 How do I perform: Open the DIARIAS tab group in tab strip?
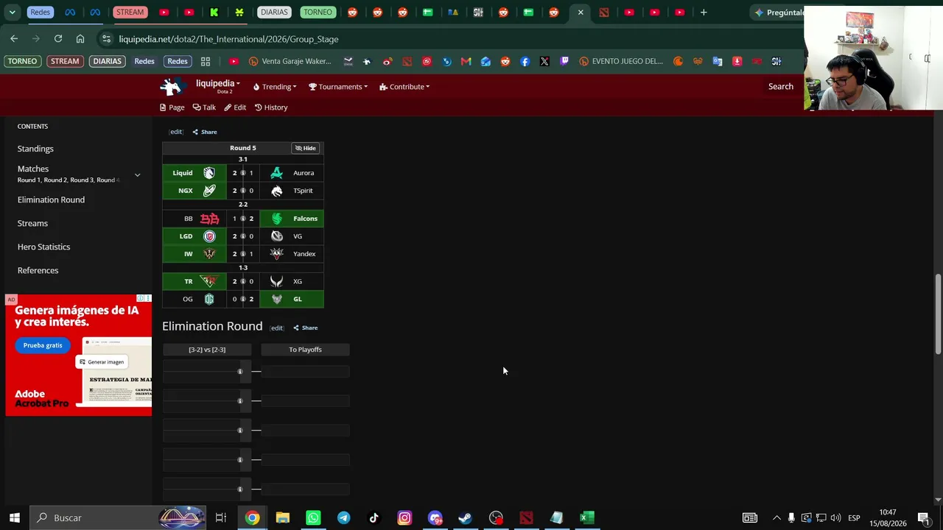click(274, 13)
